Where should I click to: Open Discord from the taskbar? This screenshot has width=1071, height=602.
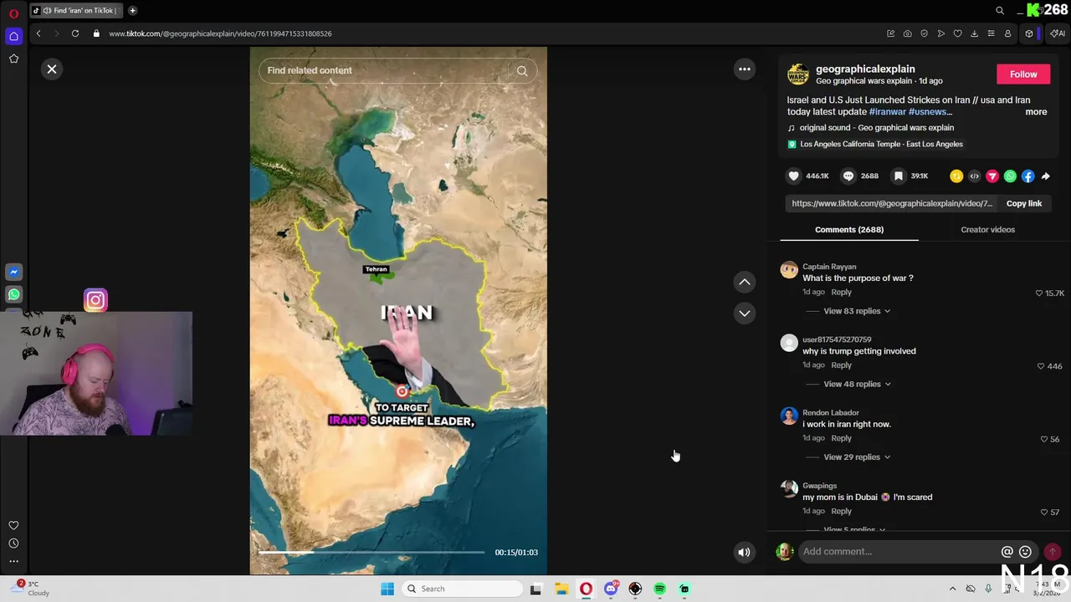coord(611,589)
